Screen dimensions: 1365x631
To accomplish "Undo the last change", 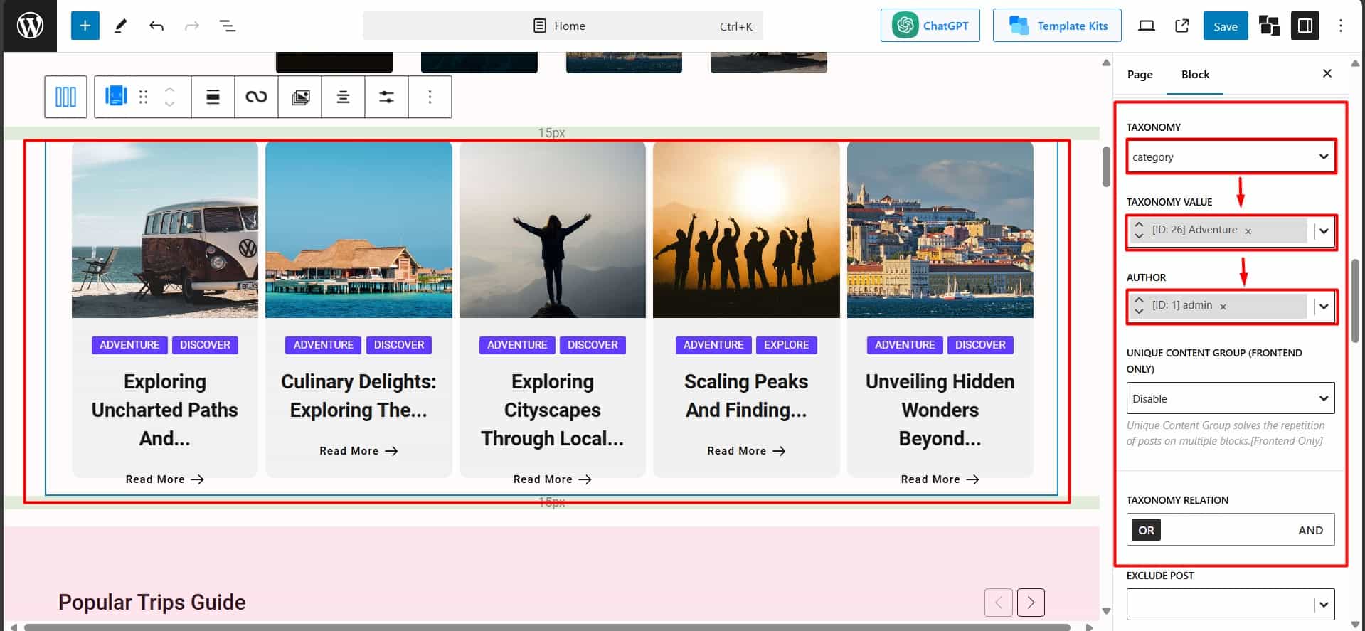I will tap(156, 26).
